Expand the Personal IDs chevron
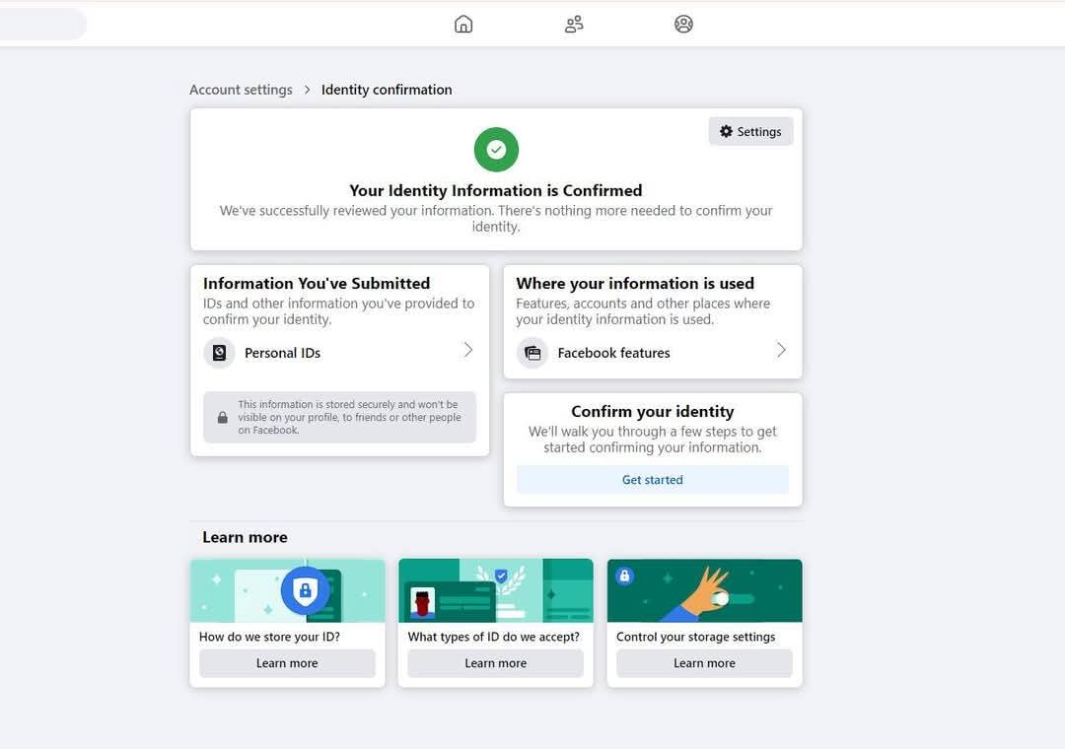 [x=468, y=351]
